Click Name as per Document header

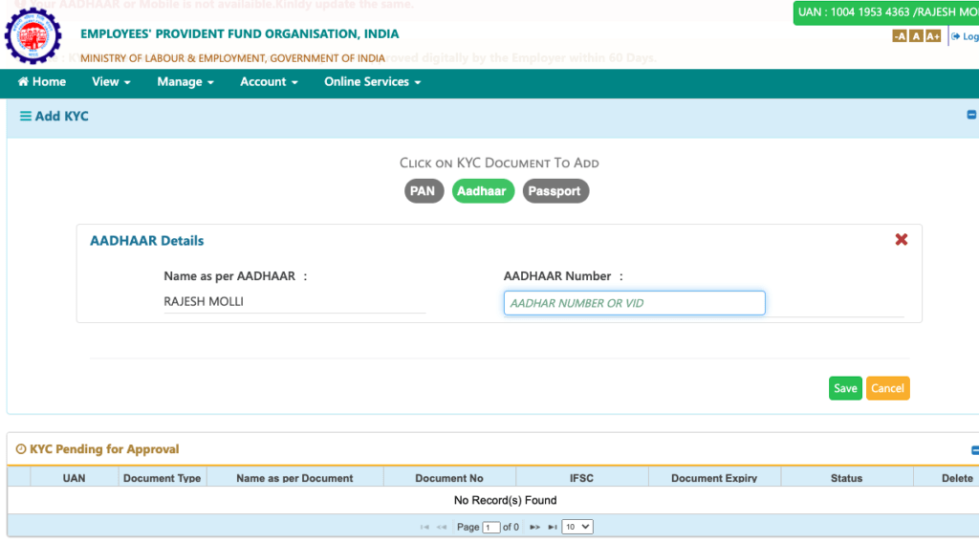[x=294, y=478]
